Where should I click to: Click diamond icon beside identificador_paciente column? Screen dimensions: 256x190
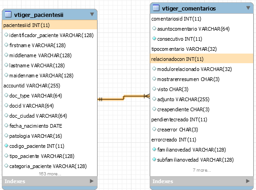pyautogui.click(x=6, y=35)
